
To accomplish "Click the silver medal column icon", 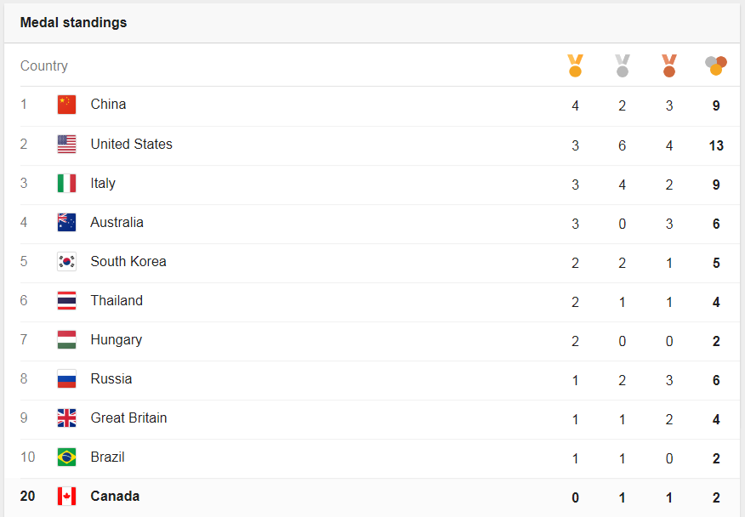I will pos(622,65).
